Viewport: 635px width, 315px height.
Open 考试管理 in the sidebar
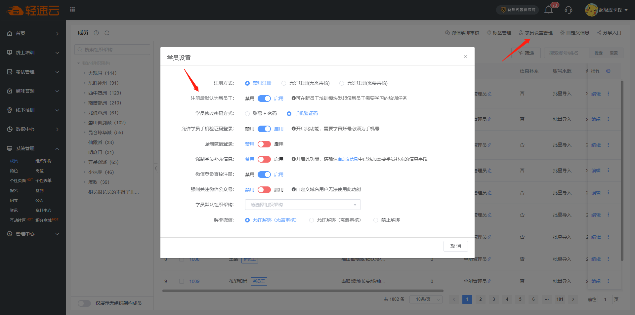click(33, 72)
